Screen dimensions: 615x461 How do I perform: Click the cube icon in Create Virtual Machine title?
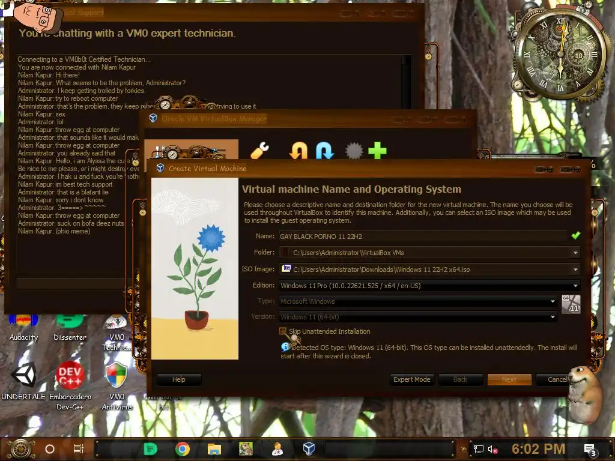160,168
